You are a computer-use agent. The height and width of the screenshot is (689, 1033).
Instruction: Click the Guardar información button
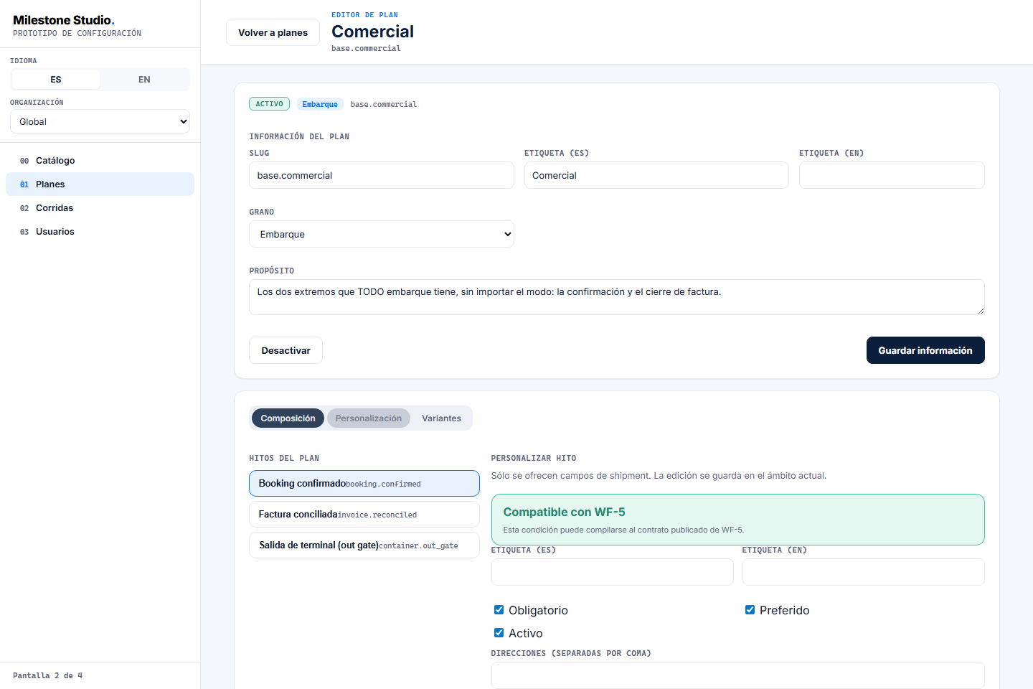point(925,350)
